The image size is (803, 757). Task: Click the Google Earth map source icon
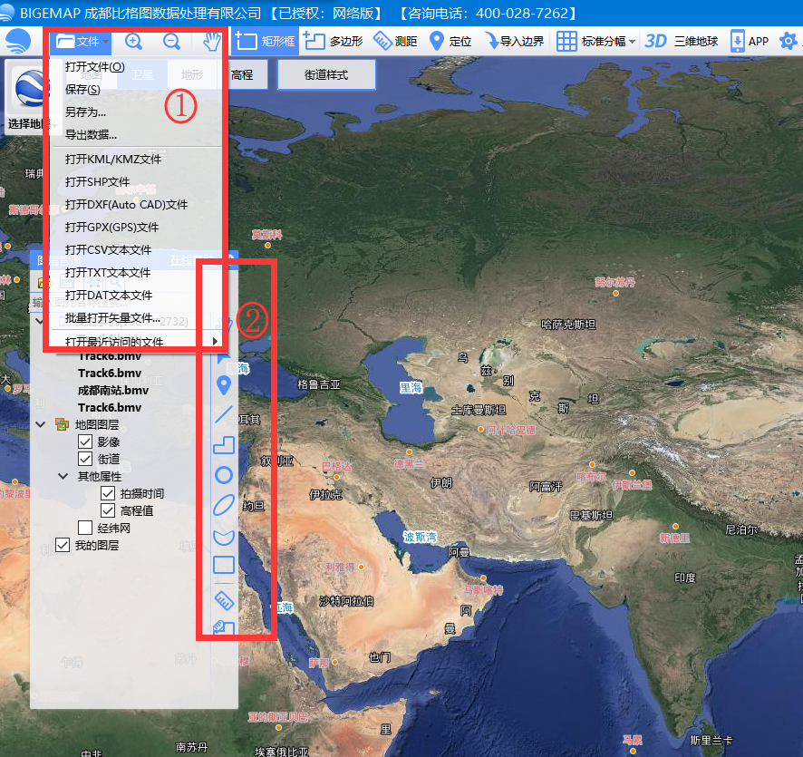[x=32, y=88]
